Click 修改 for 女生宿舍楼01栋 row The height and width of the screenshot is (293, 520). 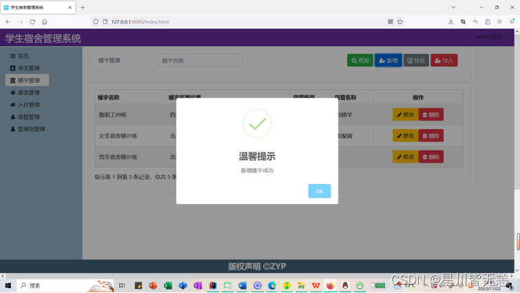point(405,136)
